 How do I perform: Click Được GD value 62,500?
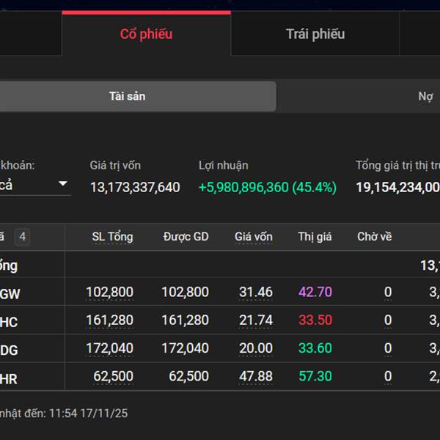click(189, 376)
